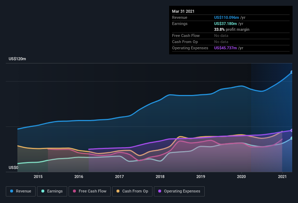
Task: Click the 2017 x-axis label
Action: [119, 177]
